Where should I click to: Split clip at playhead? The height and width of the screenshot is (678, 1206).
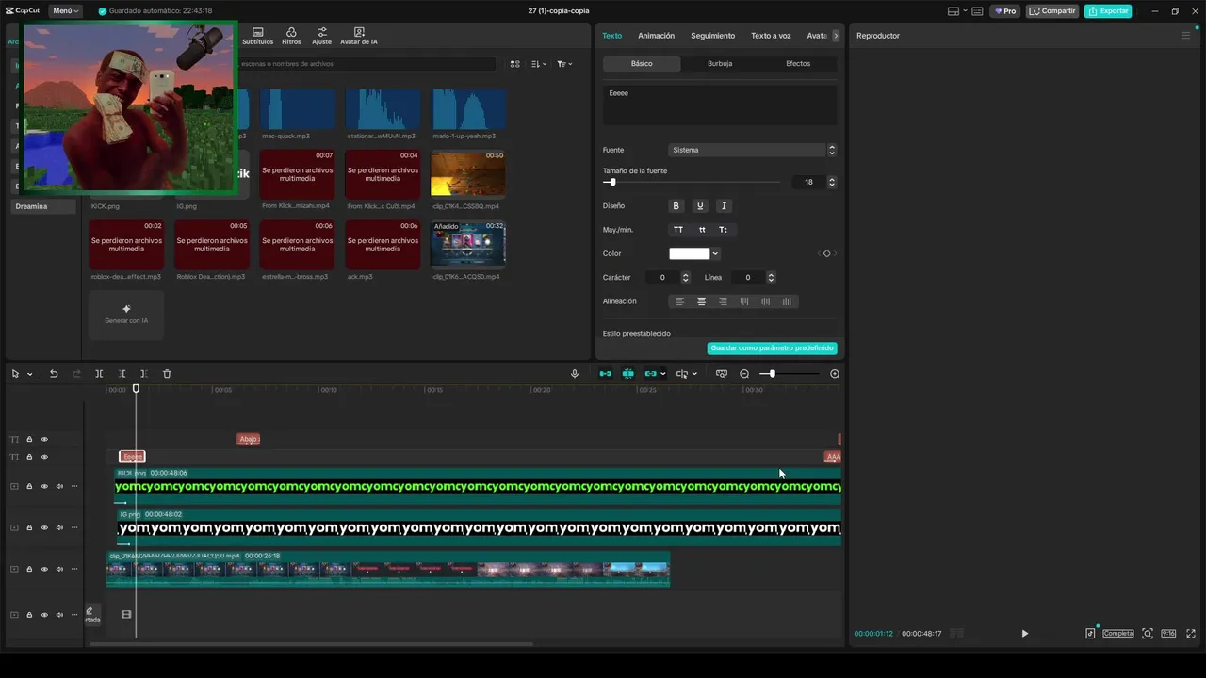[99, 374]
